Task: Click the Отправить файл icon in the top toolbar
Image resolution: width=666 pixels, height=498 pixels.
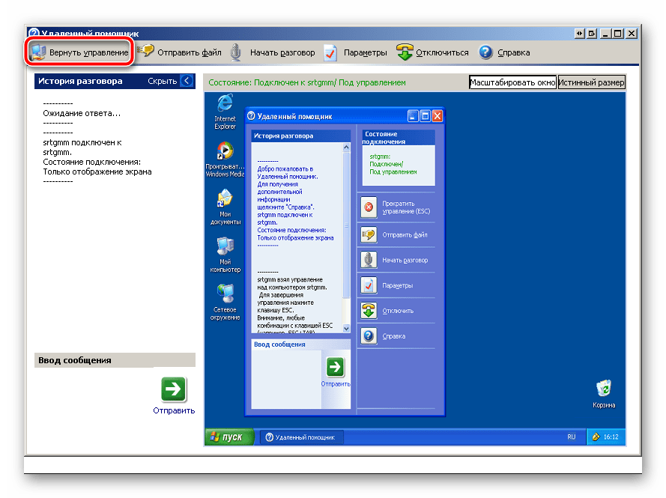Action: [x=147, y=52]
